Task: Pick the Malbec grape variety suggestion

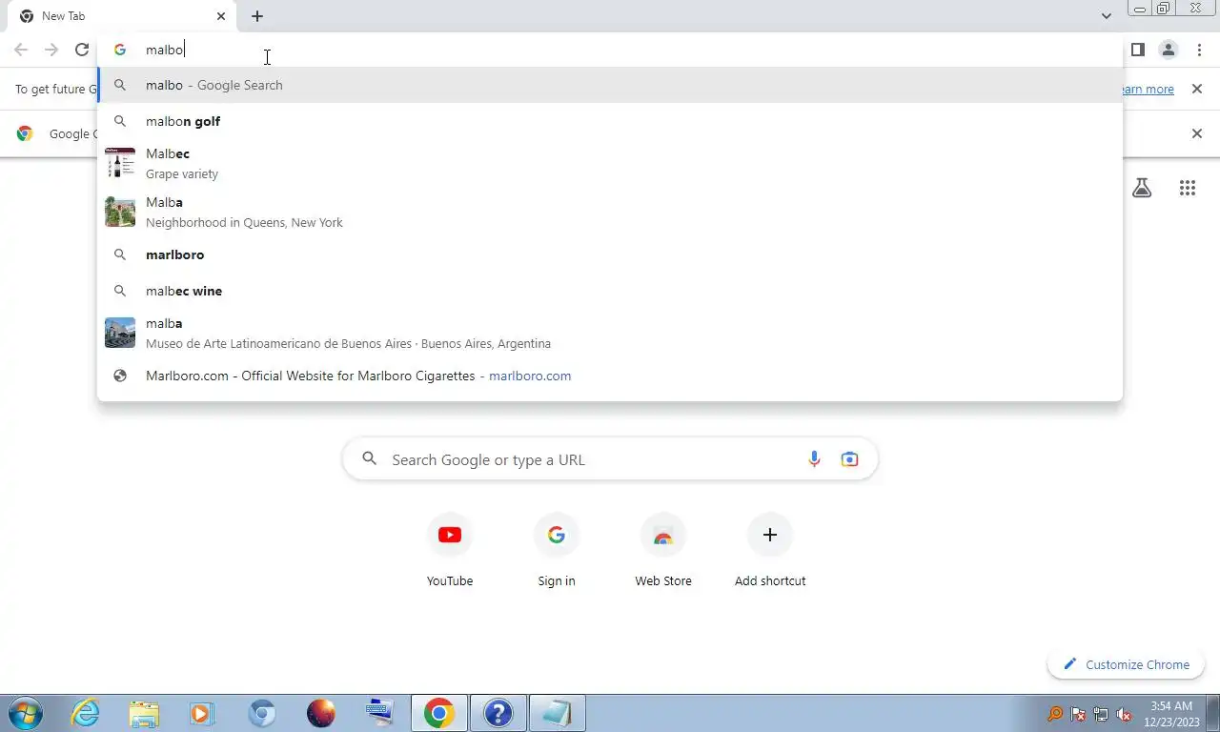Action: click(610, 163)
